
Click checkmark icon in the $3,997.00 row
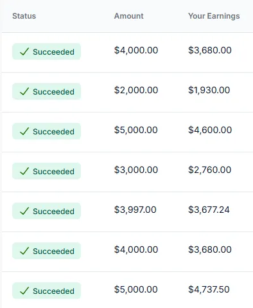(24, 211)
